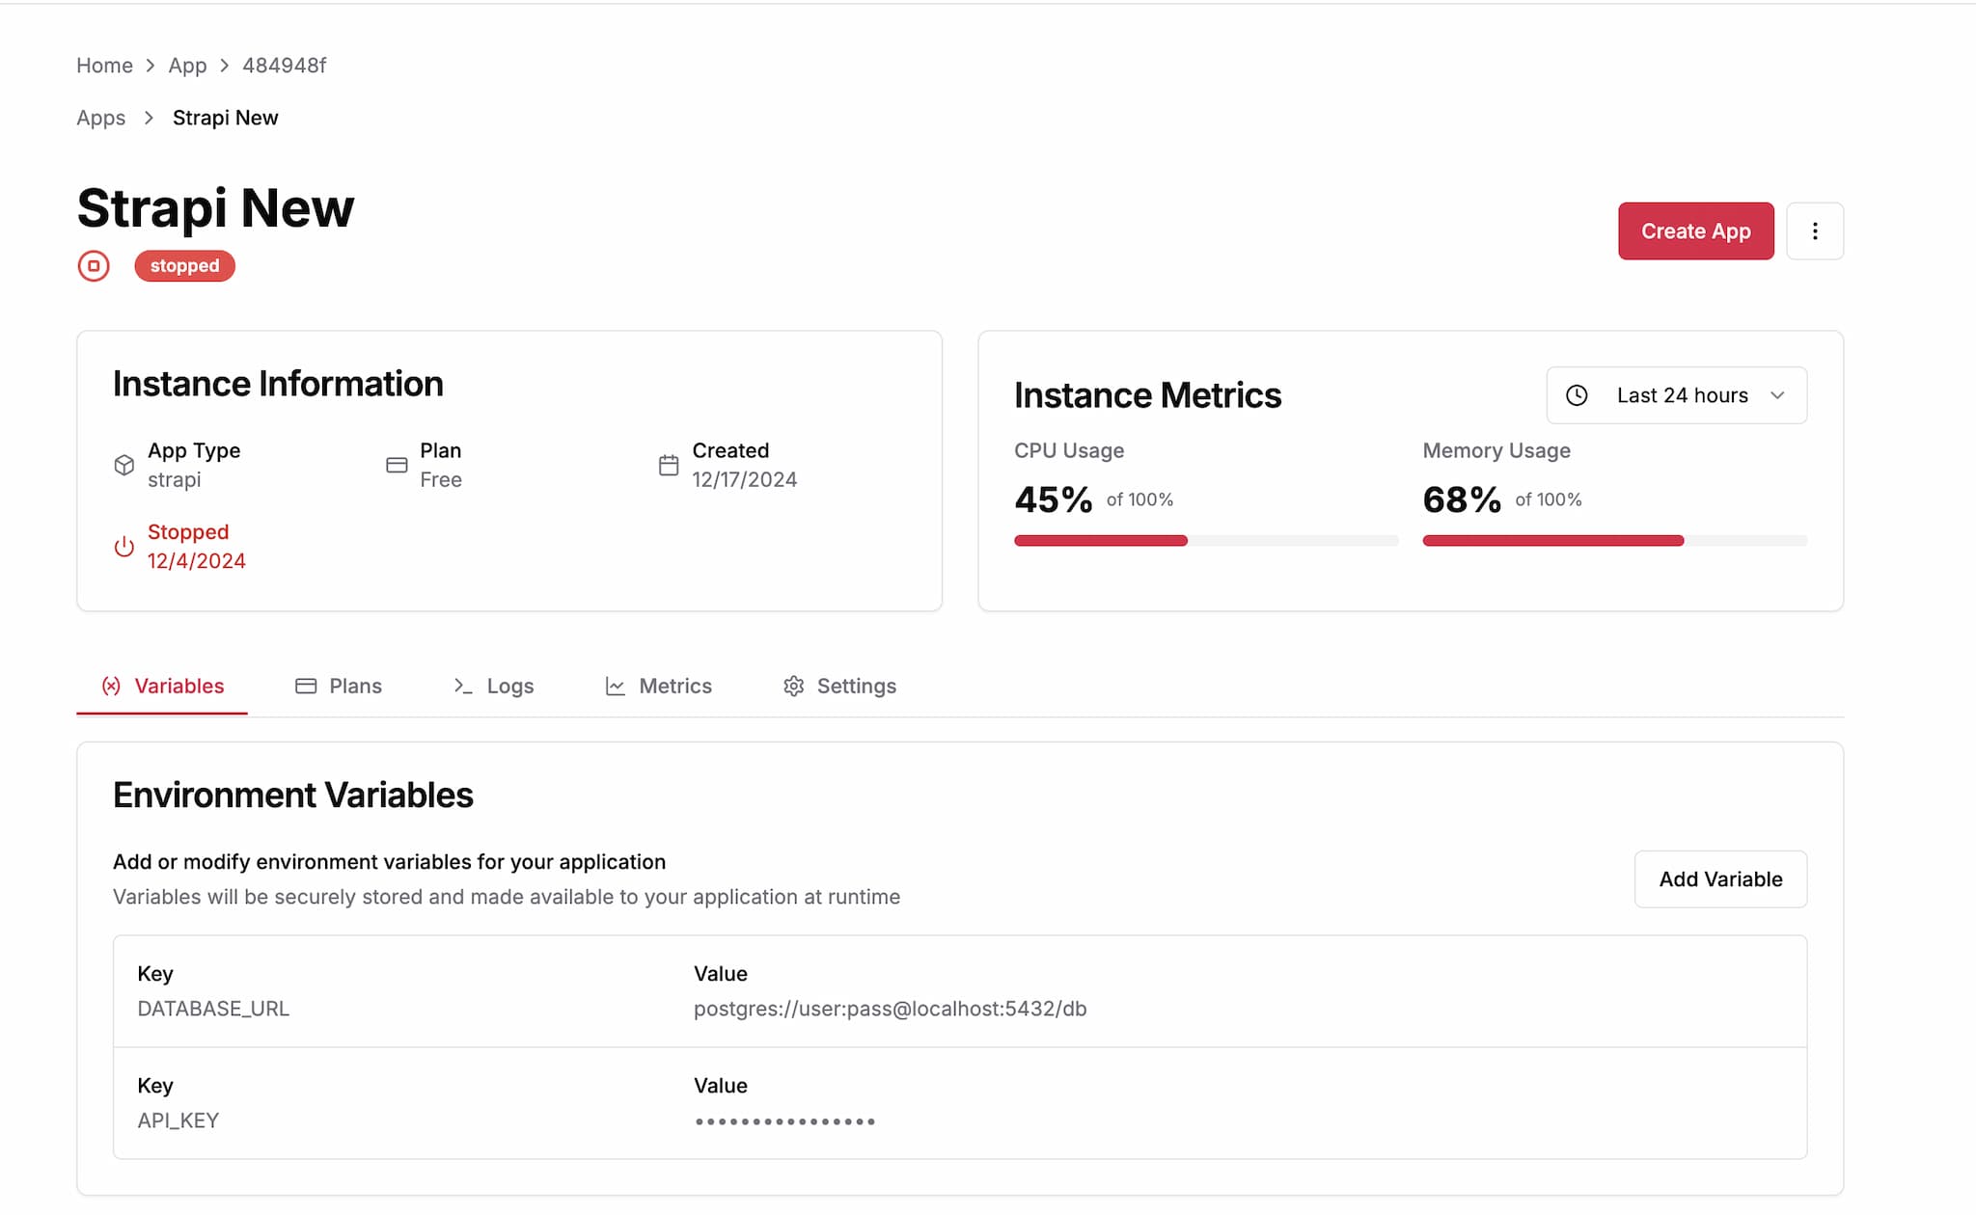Viewport: 1976px width, 1215px height.
Task: Open the three-dot more options menu
Action: [x=1815, y=231]
